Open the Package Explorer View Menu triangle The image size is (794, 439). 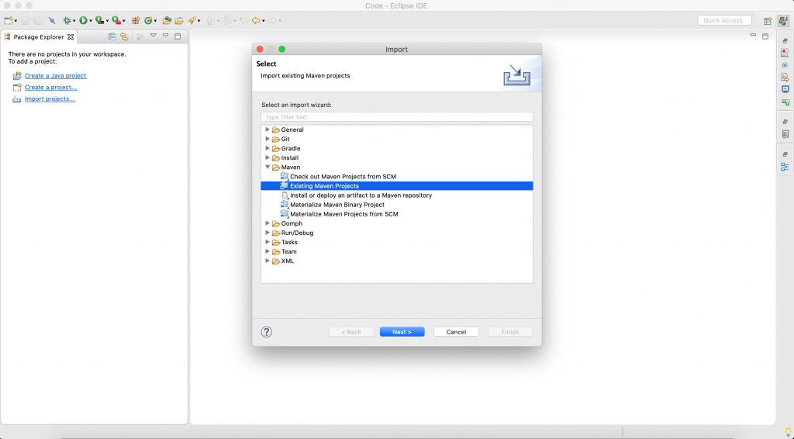tap(154, 36)
